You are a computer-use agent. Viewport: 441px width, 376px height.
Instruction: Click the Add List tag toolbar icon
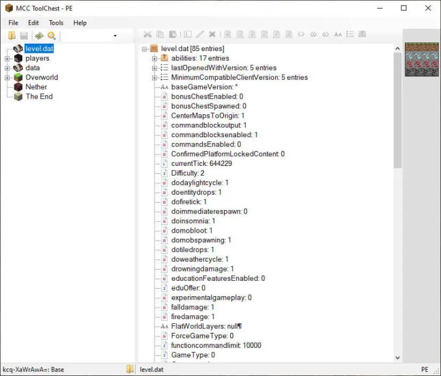(x=350, y=34)
